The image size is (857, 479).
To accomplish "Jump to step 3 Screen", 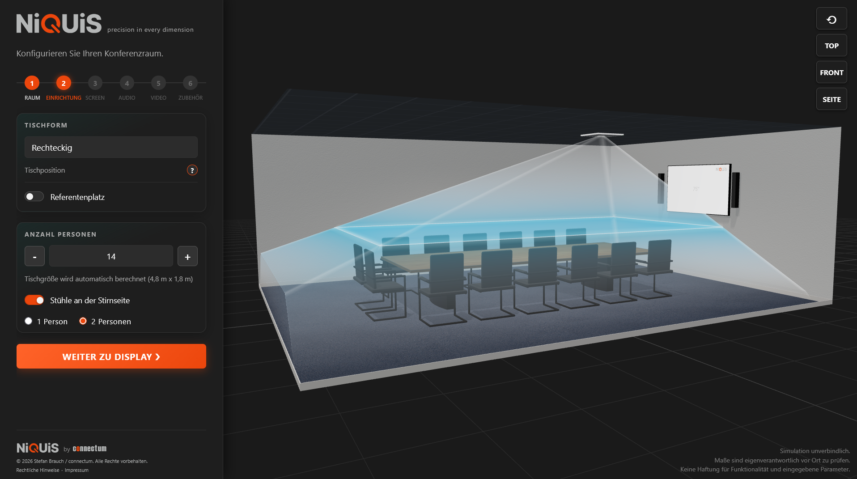I will click(x=95, y=83).
